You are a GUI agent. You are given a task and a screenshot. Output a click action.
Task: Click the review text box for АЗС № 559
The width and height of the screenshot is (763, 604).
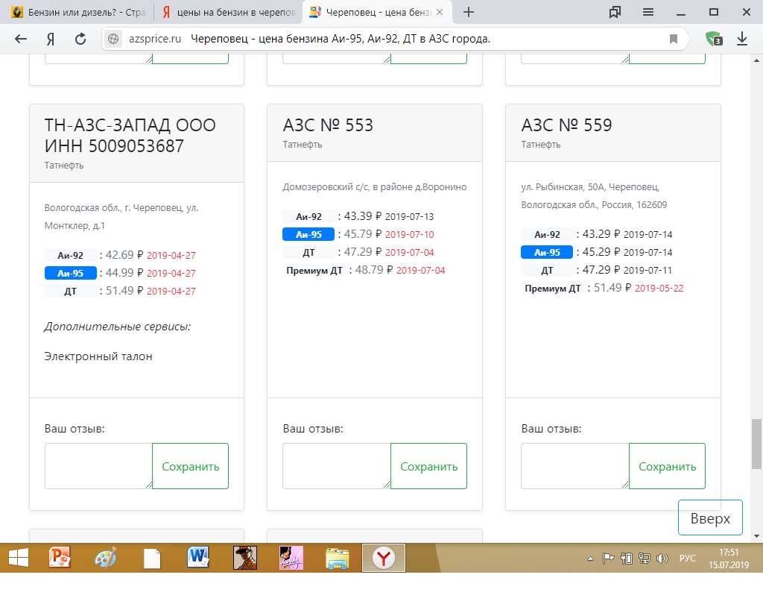coord(575,466)
